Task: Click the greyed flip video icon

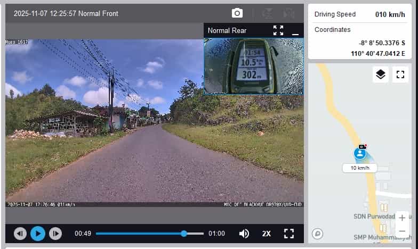Action: coord(268,13)
